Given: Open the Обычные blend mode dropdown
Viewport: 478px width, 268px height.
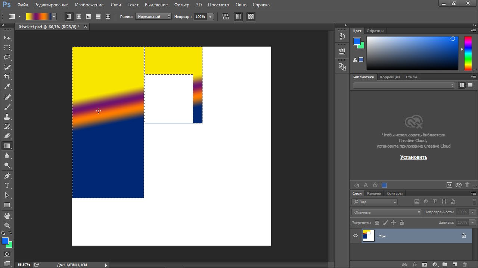Looking at the screenshot, I should point(387,212).
